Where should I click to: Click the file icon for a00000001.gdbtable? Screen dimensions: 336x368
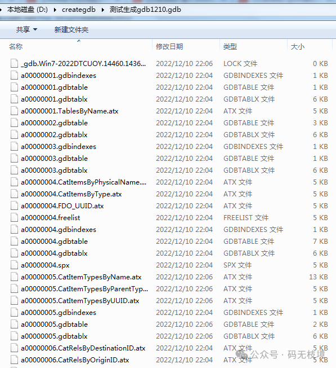click(x=14, y=87)
